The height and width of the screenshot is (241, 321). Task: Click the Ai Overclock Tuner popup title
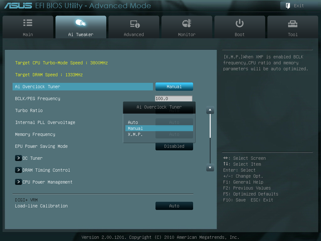click(x=159, y=107)
